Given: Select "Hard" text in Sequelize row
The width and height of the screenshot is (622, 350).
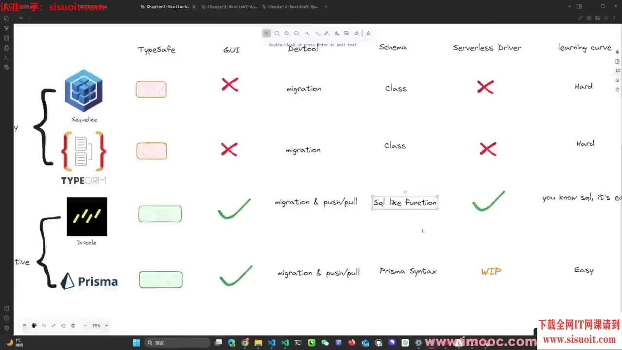Looking at the screenshot, I should (x=584, y=87).
